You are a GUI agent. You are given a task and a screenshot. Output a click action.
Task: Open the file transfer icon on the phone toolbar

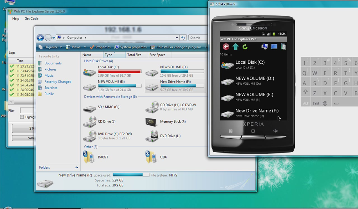coord(283,46)
